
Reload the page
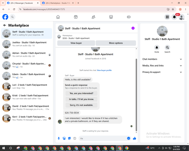point(14,9)
